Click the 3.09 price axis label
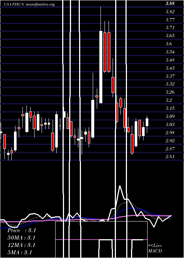184x258 pixels. [170, 116]
